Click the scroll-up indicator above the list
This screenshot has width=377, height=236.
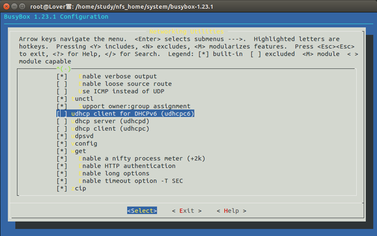[64, 69]
